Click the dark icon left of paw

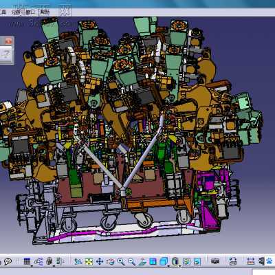(x=261, y=261)
